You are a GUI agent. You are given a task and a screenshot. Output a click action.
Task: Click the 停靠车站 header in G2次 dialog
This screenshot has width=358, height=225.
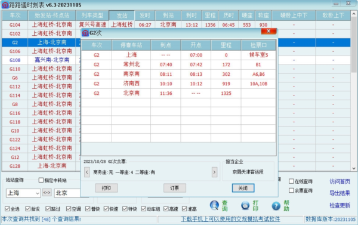(x=131, y=45)
